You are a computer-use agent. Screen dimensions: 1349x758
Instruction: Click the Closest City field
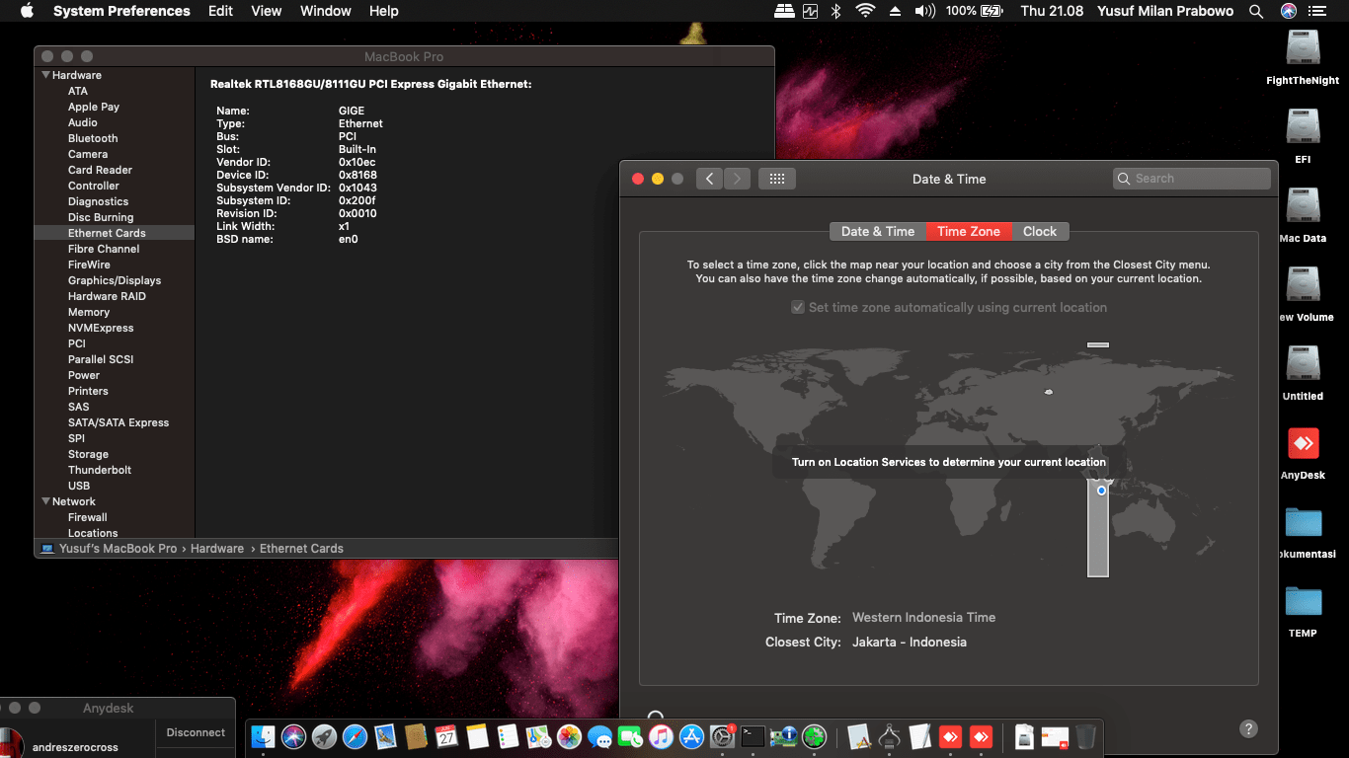tap(910, 643)
